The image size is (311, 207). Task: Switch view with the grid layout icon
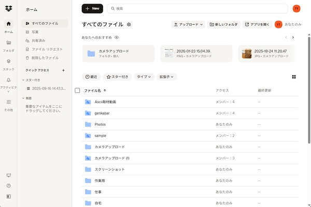294,77
